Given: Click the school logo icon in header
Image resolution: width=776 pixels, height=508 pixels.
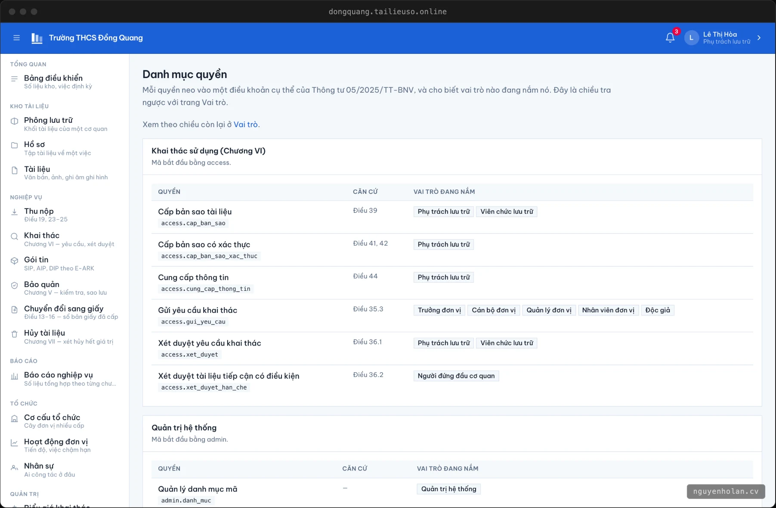Looking at the screenshot, I should coord(37,38).
